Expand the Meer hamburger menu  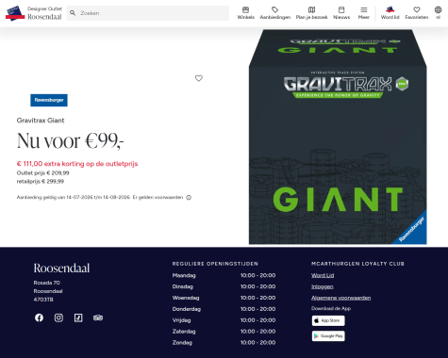[x=364, y=13]
